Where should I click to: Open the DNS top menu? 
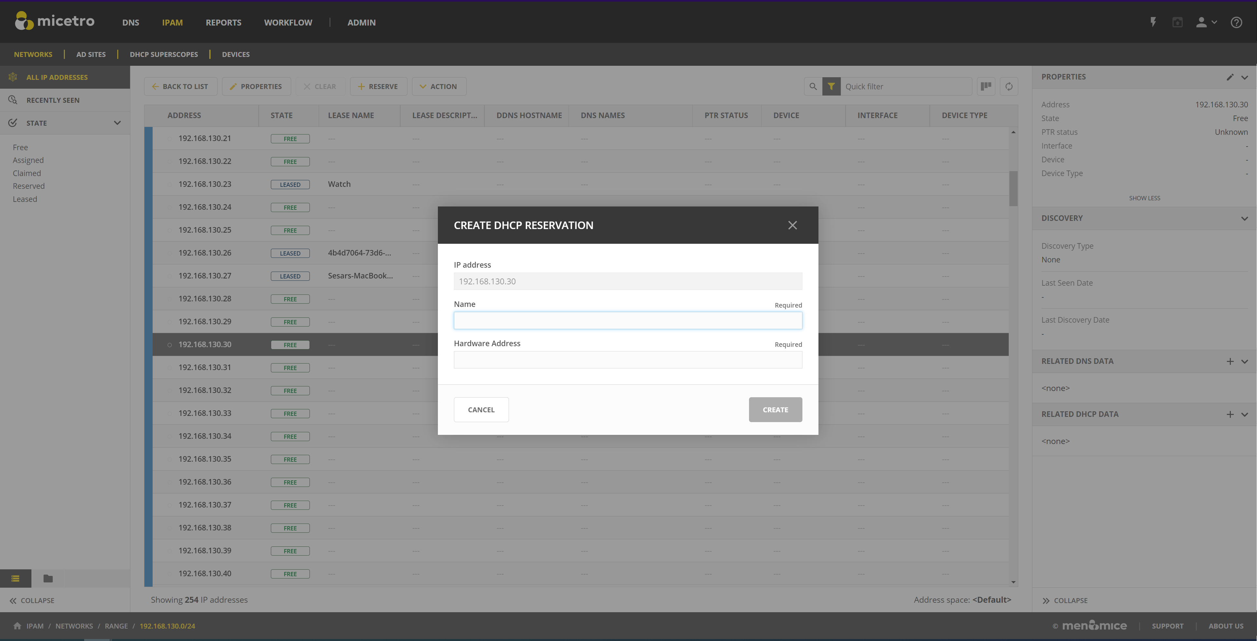pyautogui.click(x=130, y=23)
